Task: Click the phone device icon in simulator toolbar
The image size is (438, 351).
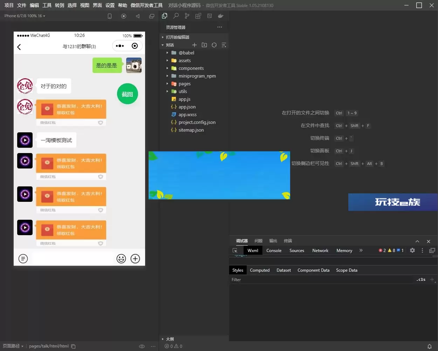Action: tap(110, 16)
